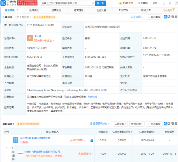Switch to the 经营信息 tab
This screenshot has width=178, height=162.
pyautogui.click(x=79, y=10)
